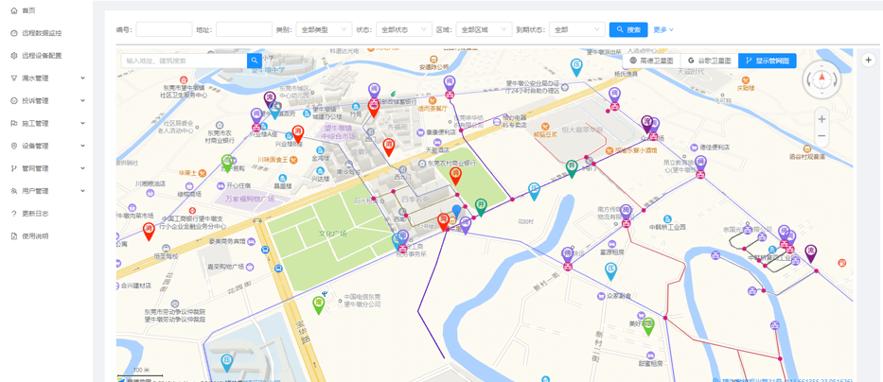Select red 漏 marker near 东莞农村商业银行
This screenshot has width=883, height=382.
455,176
